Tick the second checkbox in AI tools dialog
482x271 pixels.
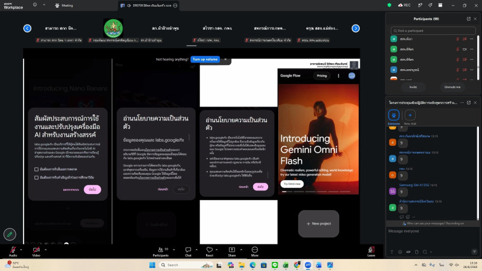coord(36,178)
